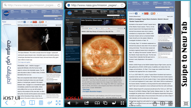Open white share icon in iOS6 toolbar
191x108 pixels.
click(86, 103)
